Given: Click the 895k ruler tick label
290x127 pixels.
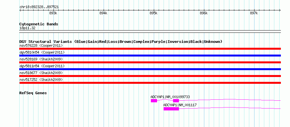Looking at the screenshot, I should tap(153, 13).
